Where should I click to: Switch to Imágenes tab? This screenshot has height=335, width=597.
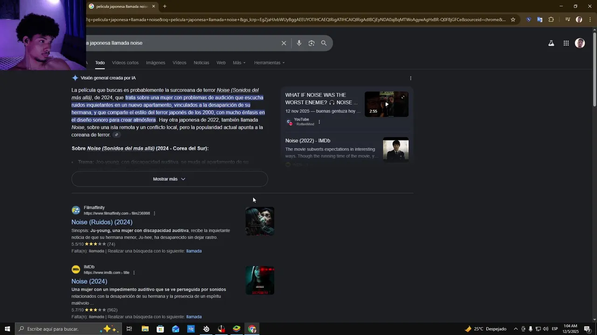[x=155, y=63]
